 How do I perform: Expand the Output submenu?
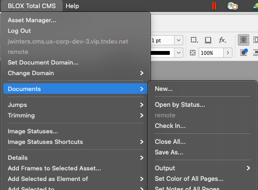click(x=203, y=168)
